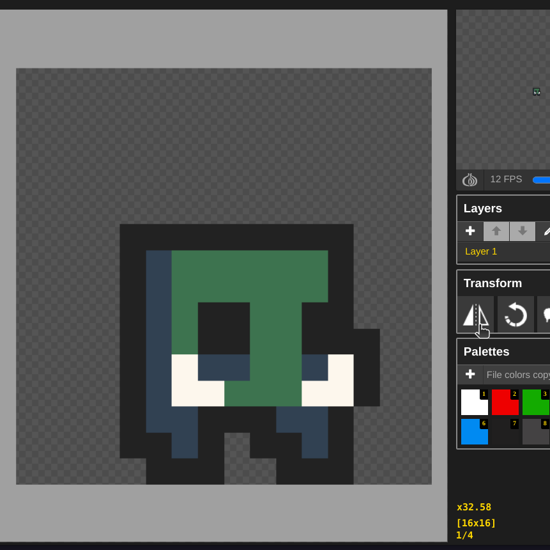Image resolution: width=550 pixels, height=550 pixels.
Task: Add a new layer with plus icon
Action: click(x=470, y=231)
